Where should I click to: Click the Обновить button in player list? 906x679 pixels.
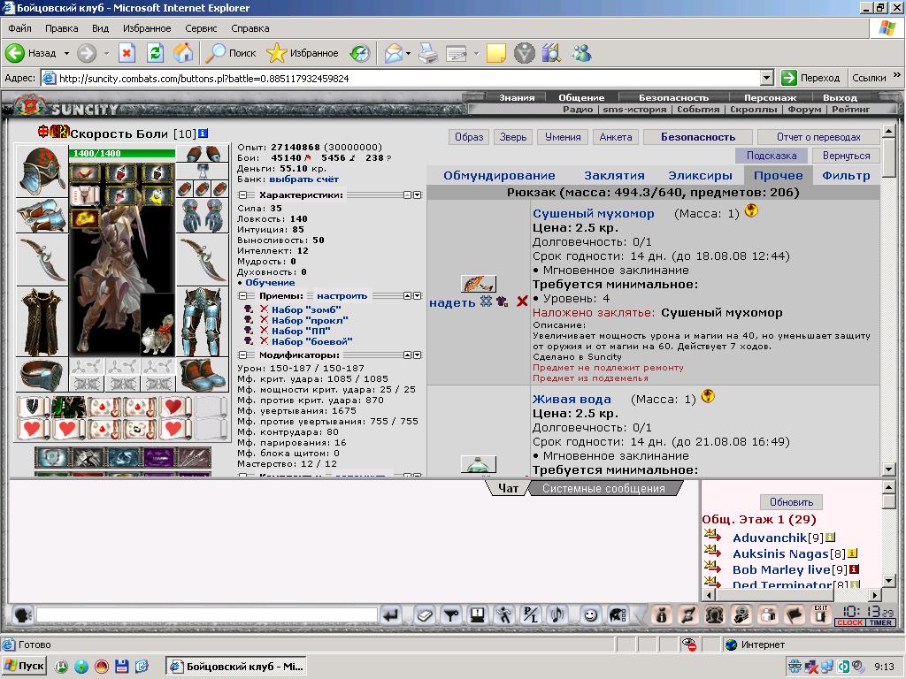(x=791, y=502)
